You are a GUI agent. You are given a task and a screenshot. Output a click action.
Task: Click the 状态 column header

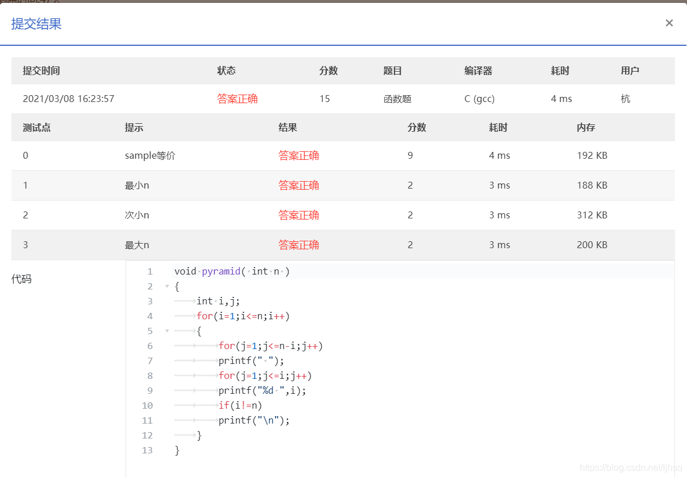(x=227, y=70)
